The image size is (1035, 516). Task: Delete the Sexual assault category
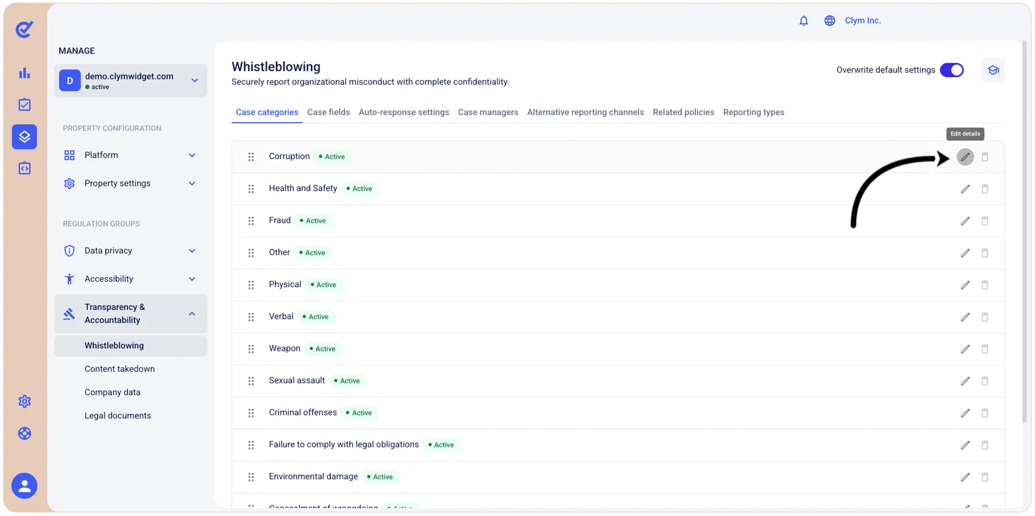(x=985, y=381)
